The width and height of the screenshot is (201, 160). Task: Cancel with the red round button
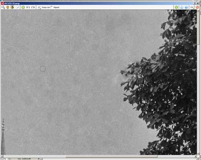click(x=197, y=7)
